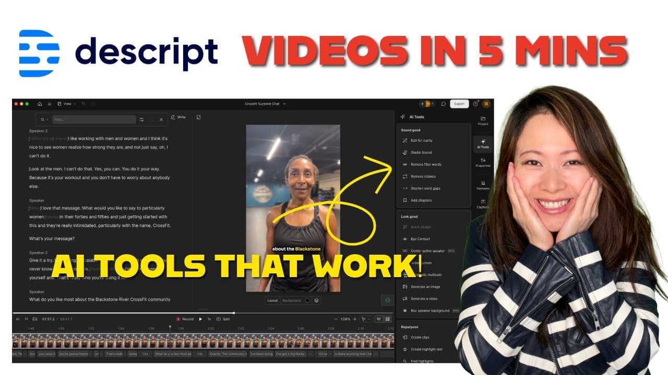Close the Find search bar
Screen dimensions: 668x375
click(x=161, y=119)
